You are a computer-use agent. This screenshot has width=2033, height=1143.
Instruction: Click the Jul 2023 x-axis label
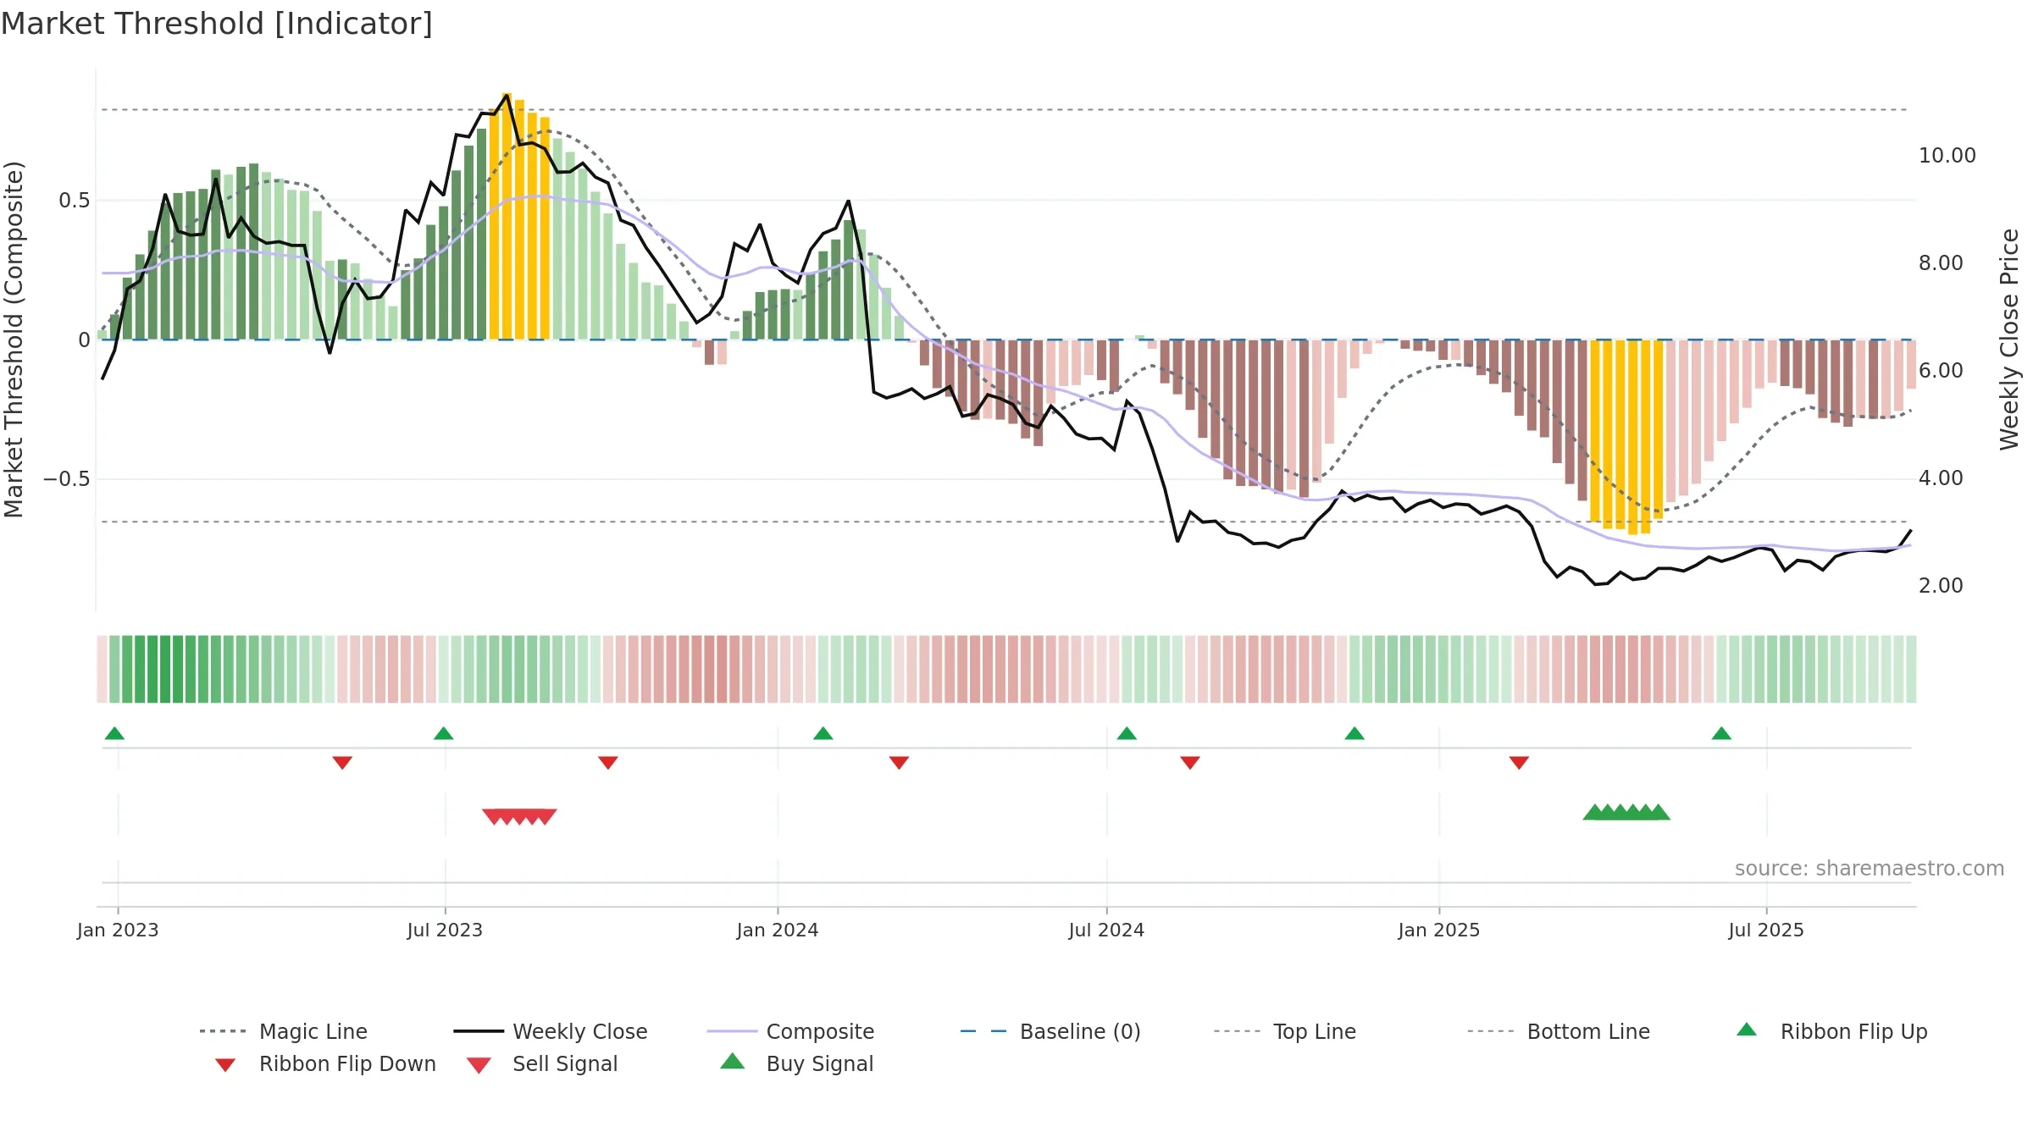click(x=445, y=930)
